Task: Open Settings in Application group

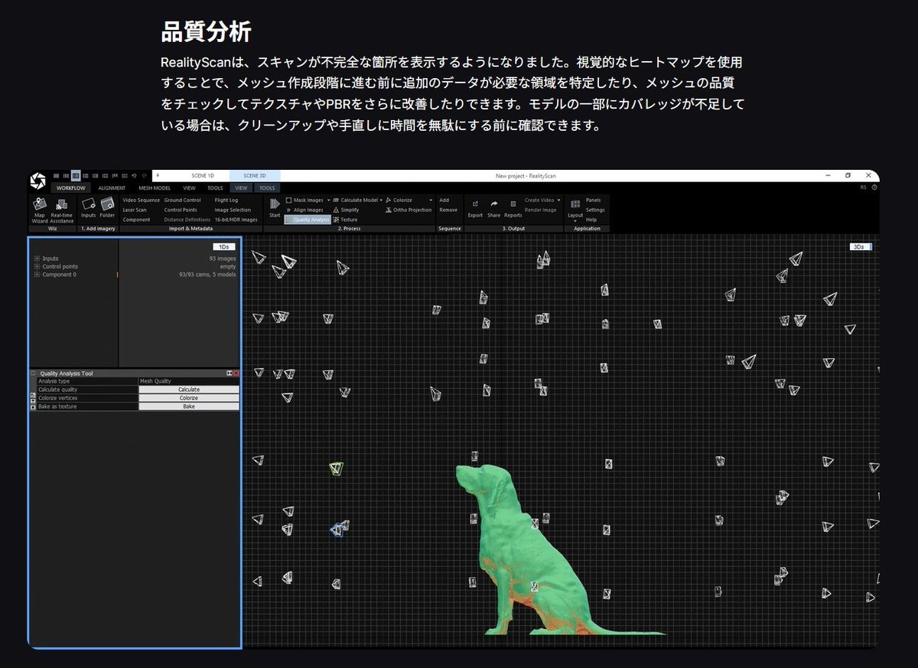Action: pos(595,210)
